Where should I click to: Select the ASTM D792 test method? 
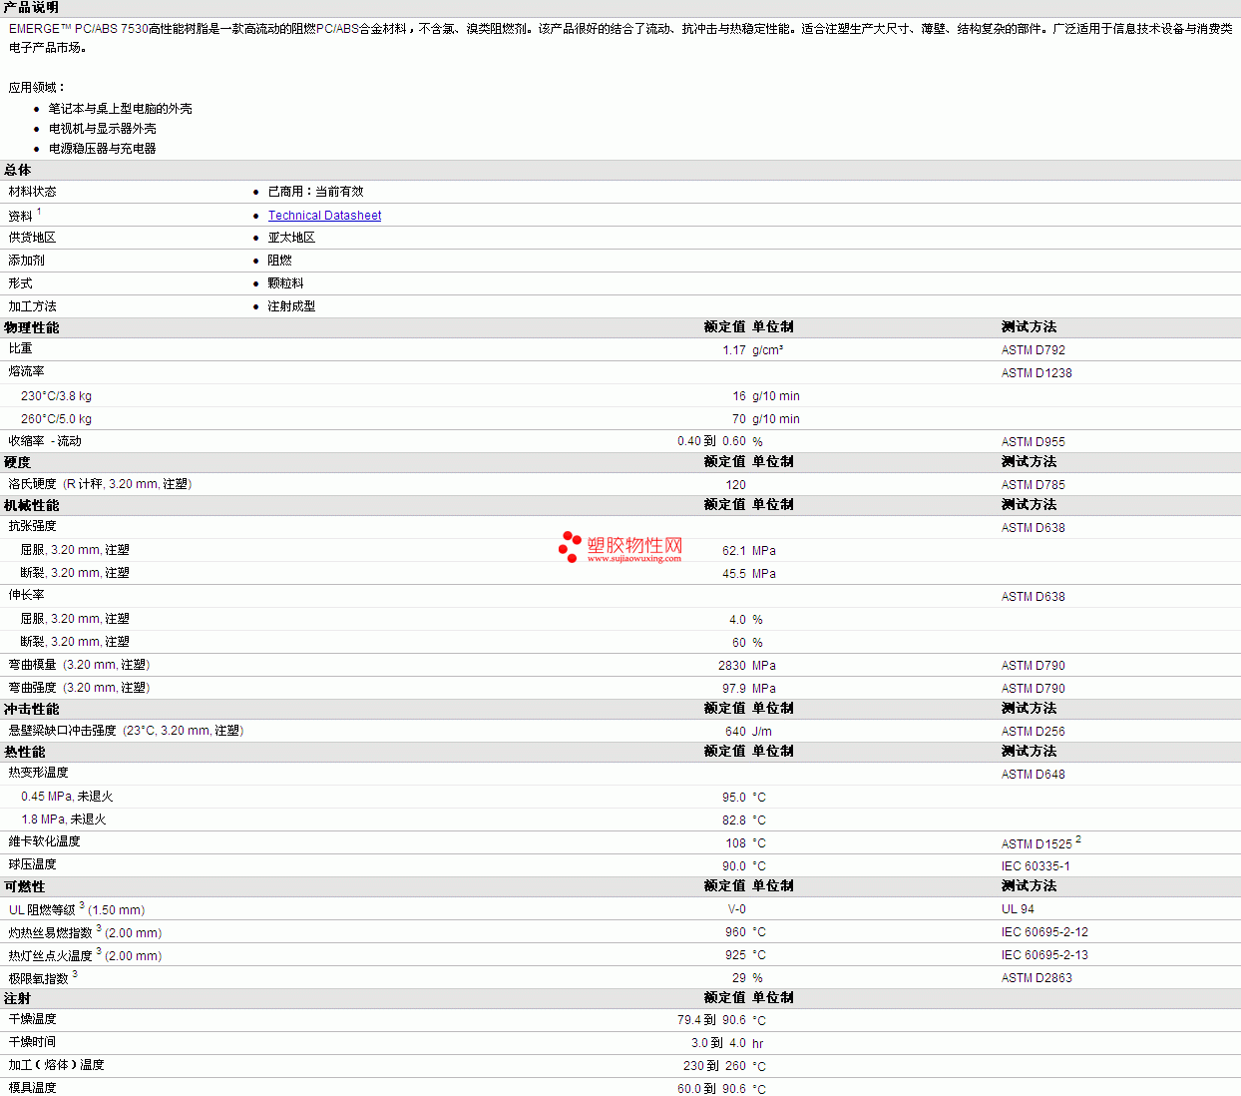1034,350
